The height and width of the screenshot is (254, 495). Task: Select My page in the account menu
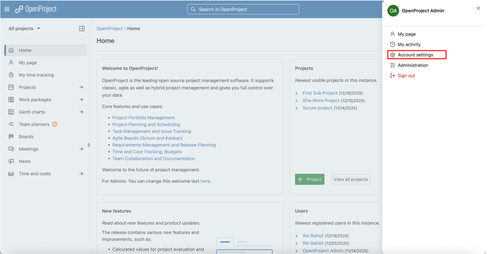[407, 34]
